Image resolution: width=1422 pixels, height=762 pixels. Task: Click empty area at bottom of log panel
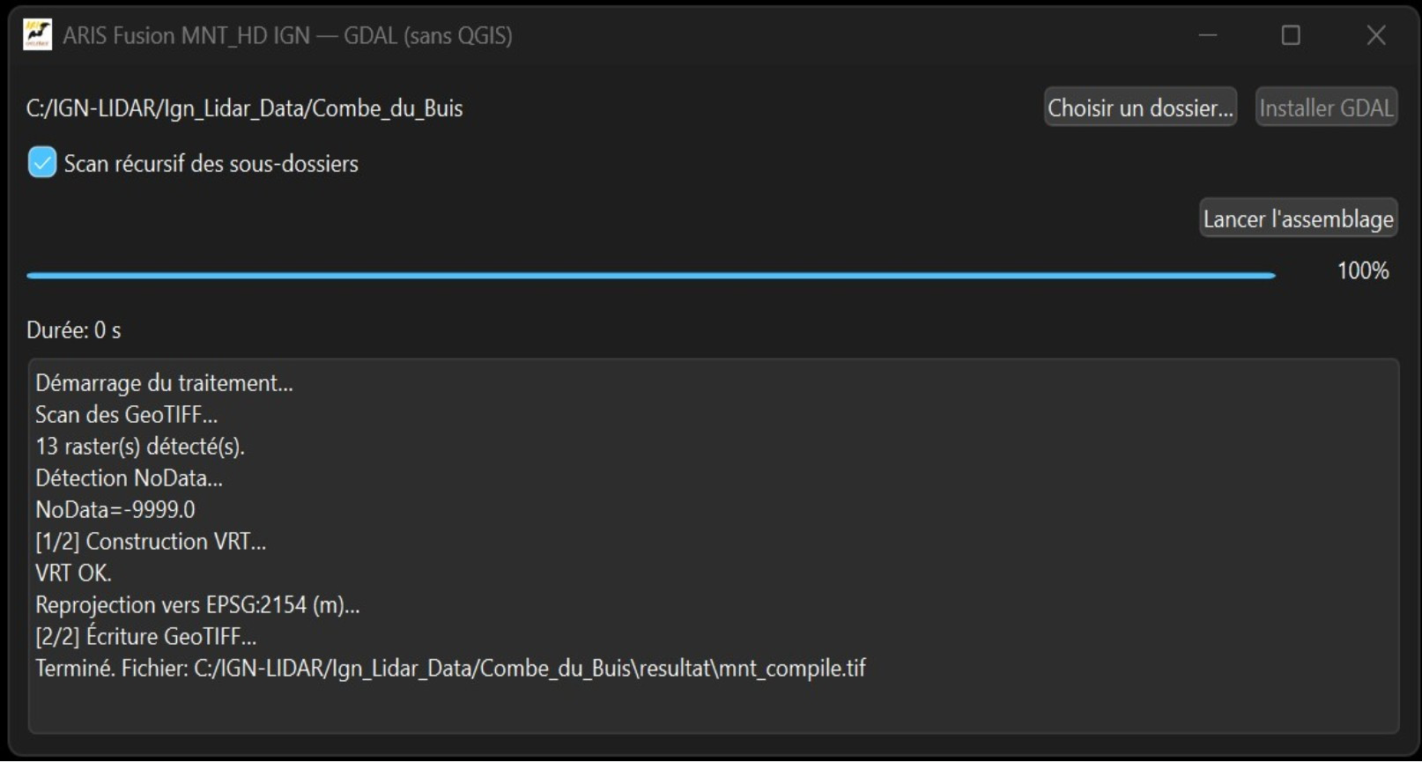pyautogui.click(x=712, y=709)
